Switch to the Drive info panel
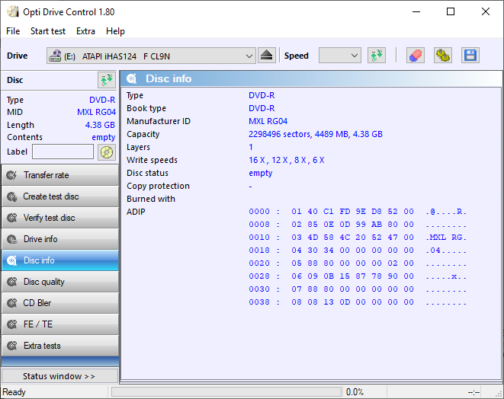This screenshot has height=399, width=504. [59, 239]
